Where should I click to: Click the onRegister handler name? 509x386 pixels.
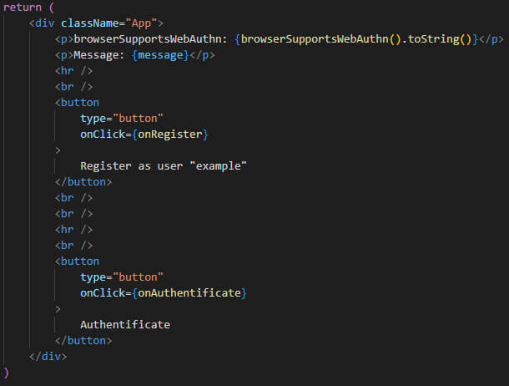170,134
